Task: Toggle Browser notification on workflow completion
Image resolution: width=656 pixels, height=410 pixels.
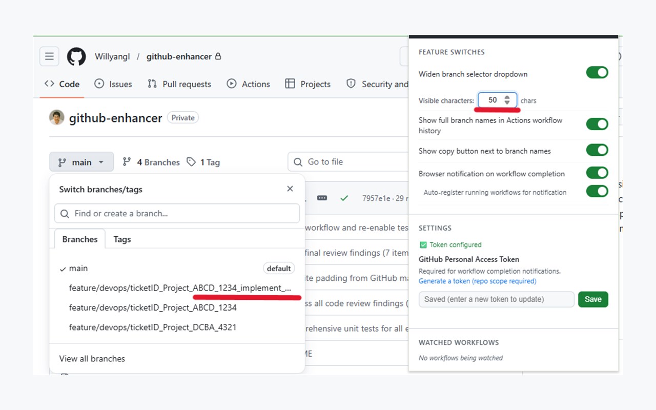Action: (597, 173)
